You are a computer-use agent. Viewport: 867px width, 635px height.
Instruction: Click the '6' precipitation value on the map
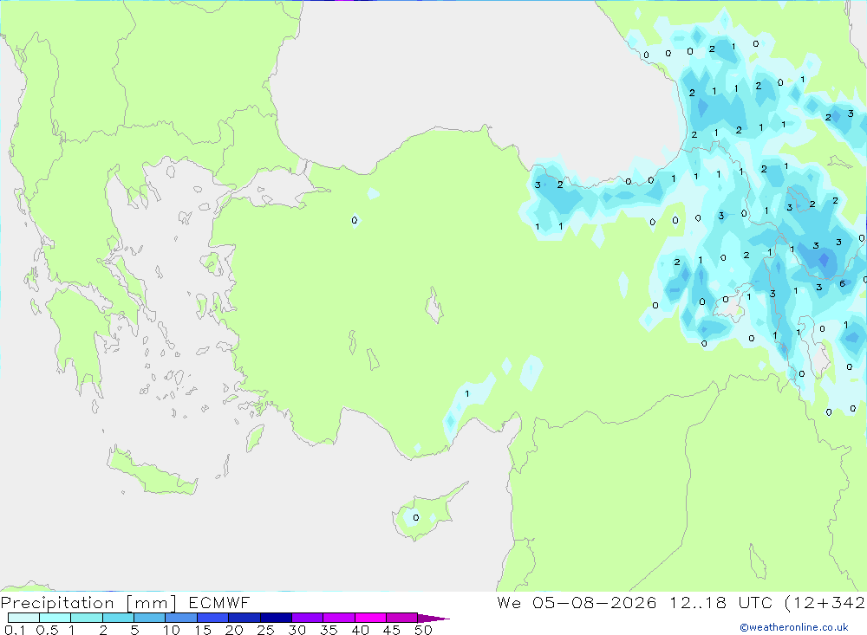[842, 283]
